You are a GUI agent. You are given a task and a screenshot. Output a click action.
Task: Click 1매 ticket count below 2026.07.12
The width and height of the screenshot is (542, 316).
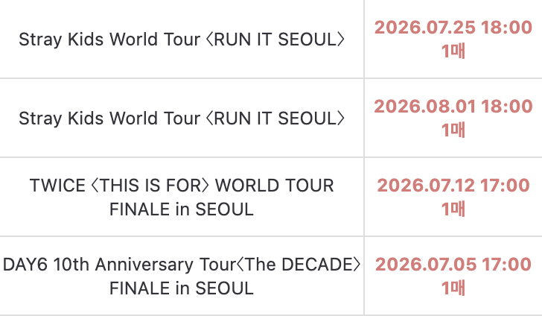(x=453, y=209)
